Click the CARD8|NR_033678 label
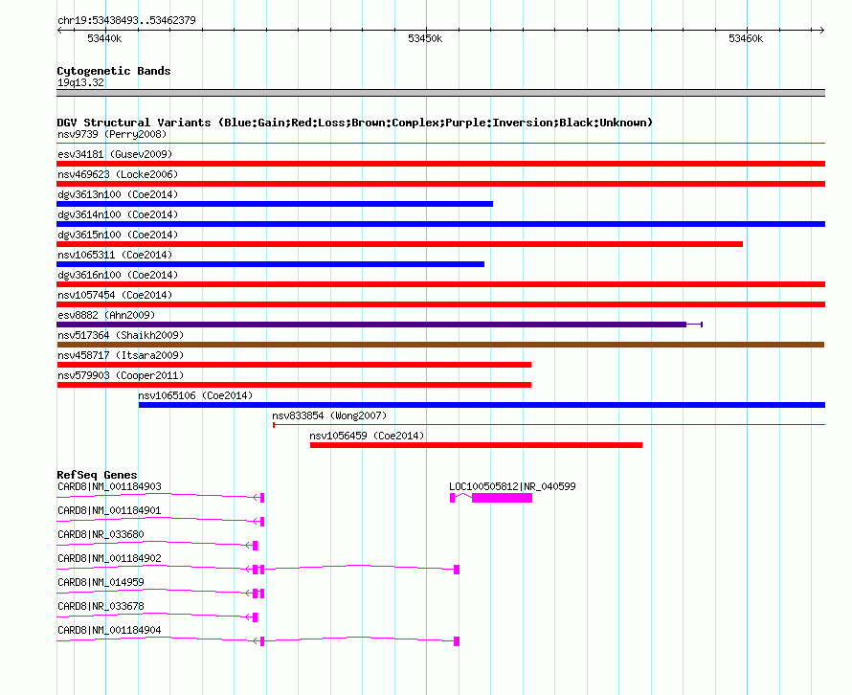 (101, 606)
